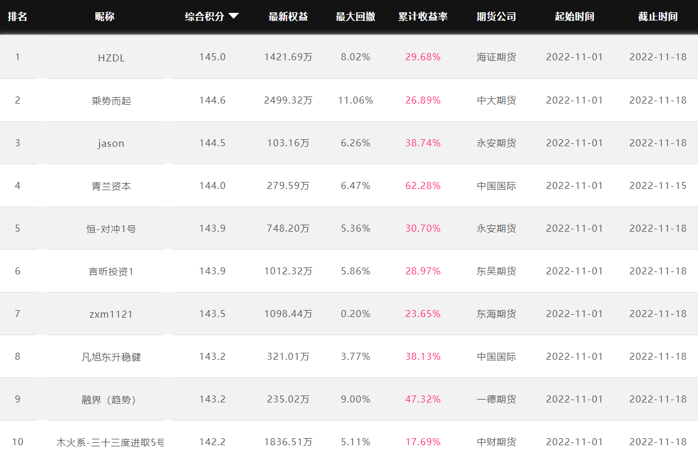Select the score 144.6

pyautogui.click(x=212, y=100)
